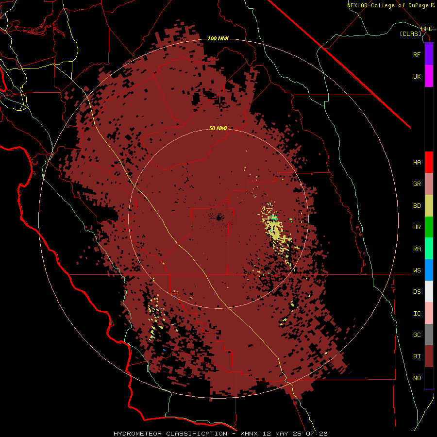Screen dimensions: 437x437
Task: Click the HR legend label
Action: click(417, 227)
